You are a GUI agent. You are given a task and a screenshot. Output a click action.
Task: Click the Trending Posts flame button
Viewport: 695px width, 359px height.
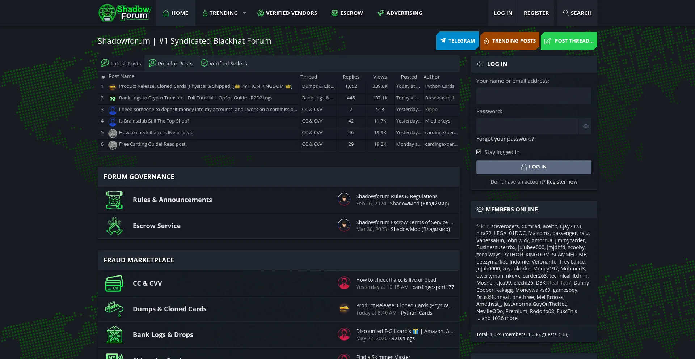click(x=510, y=41)
